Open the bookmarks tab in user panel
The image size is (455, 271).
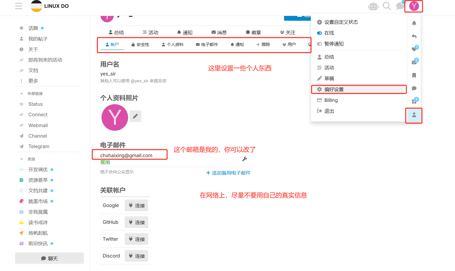point(414,75)
